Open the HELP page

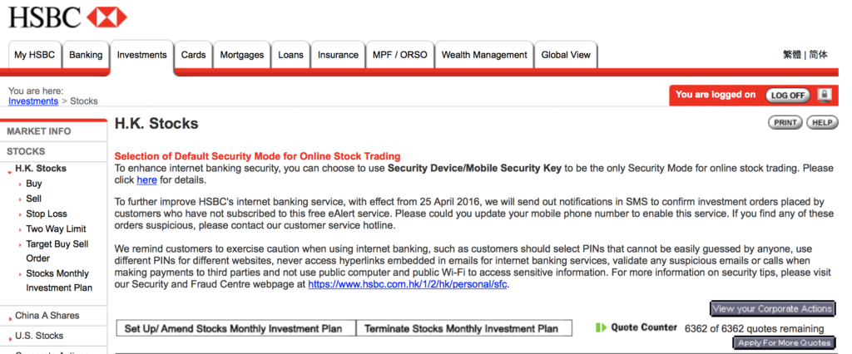821,123
